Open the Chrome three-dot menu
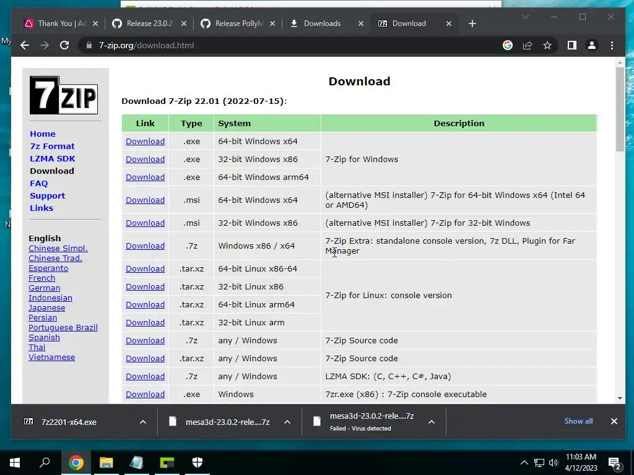 pos(612,45)
